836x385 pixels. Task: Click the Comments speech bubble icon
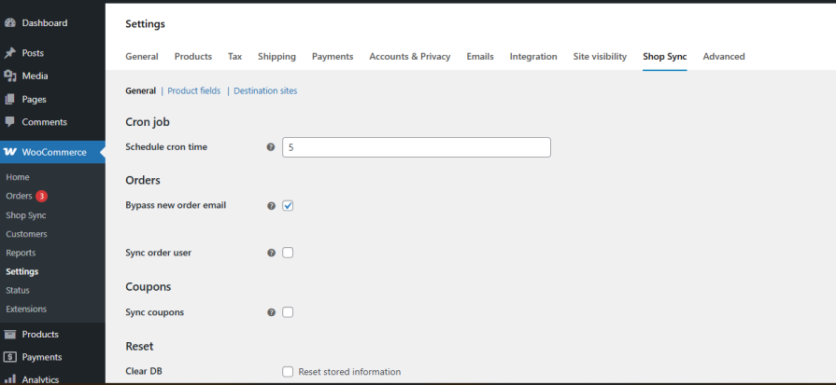point(10,122)
